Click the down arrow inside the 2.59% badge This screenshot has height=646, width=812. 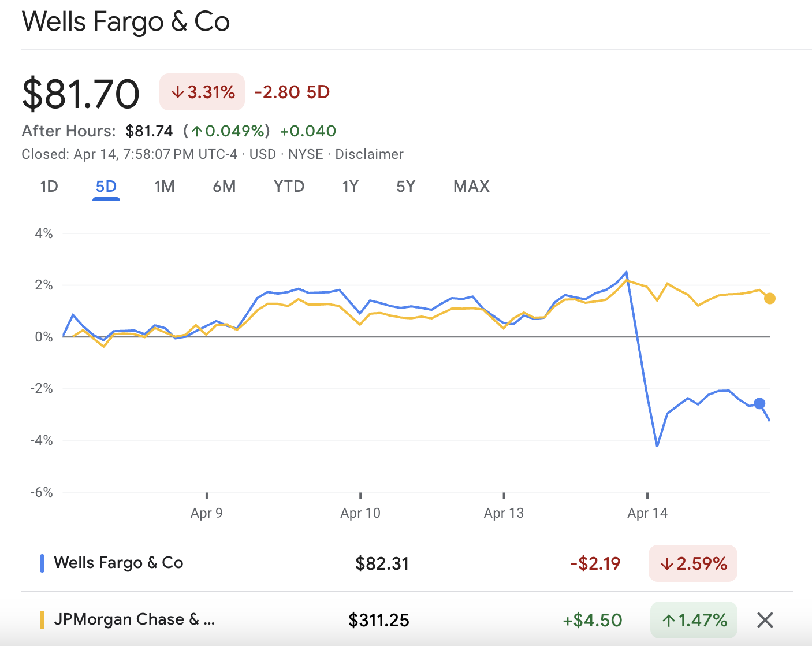point(667,563)
